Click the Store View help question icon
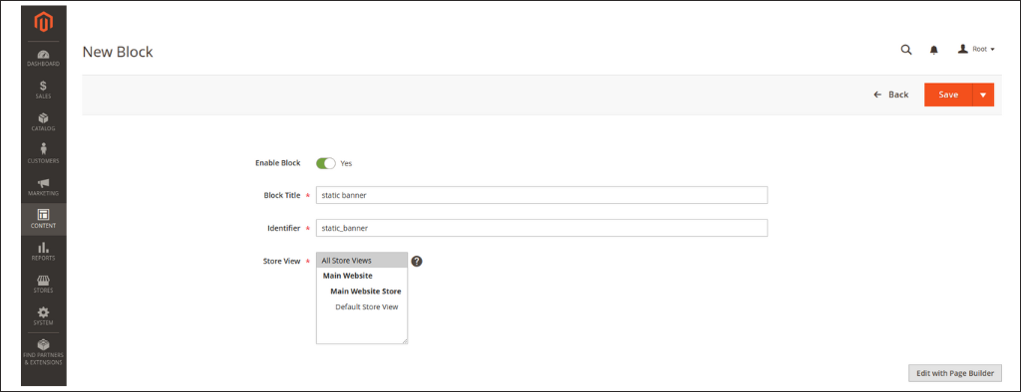 (418, 261)
